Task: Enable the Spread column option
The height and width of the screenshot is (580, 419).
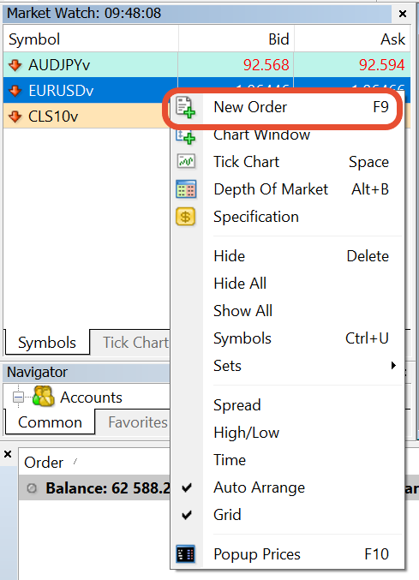Action: coord(237,405)
